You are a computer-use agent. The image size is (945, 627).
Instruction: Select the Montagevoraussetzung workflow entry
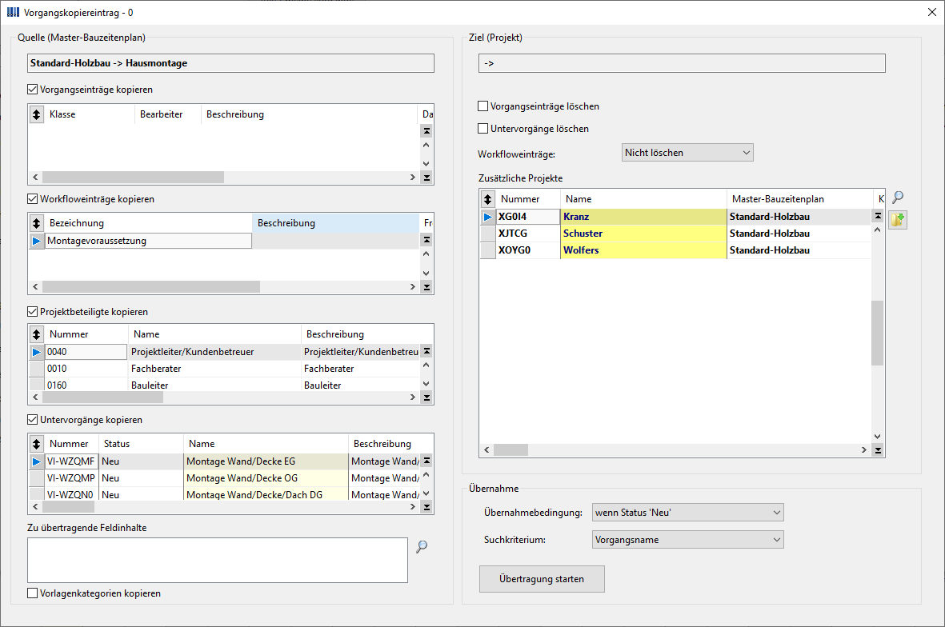click(x=148, y=241)
